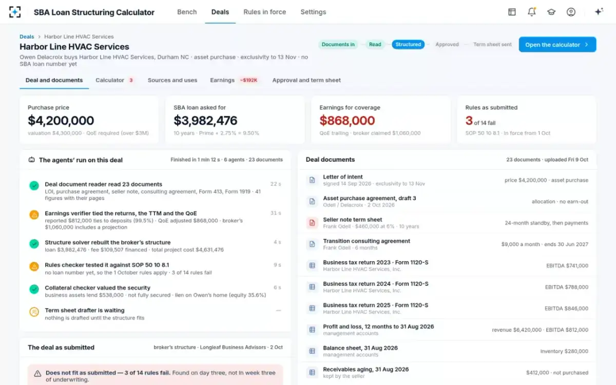Click table icon for Business tax return 2023
This screenshot has height=385, width=616.
coord(312,265)
